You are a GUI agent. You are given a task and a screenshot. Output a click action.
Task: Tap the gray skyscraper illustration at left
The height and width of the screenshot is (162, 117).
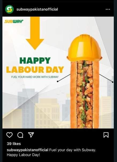tap(28, 108)
